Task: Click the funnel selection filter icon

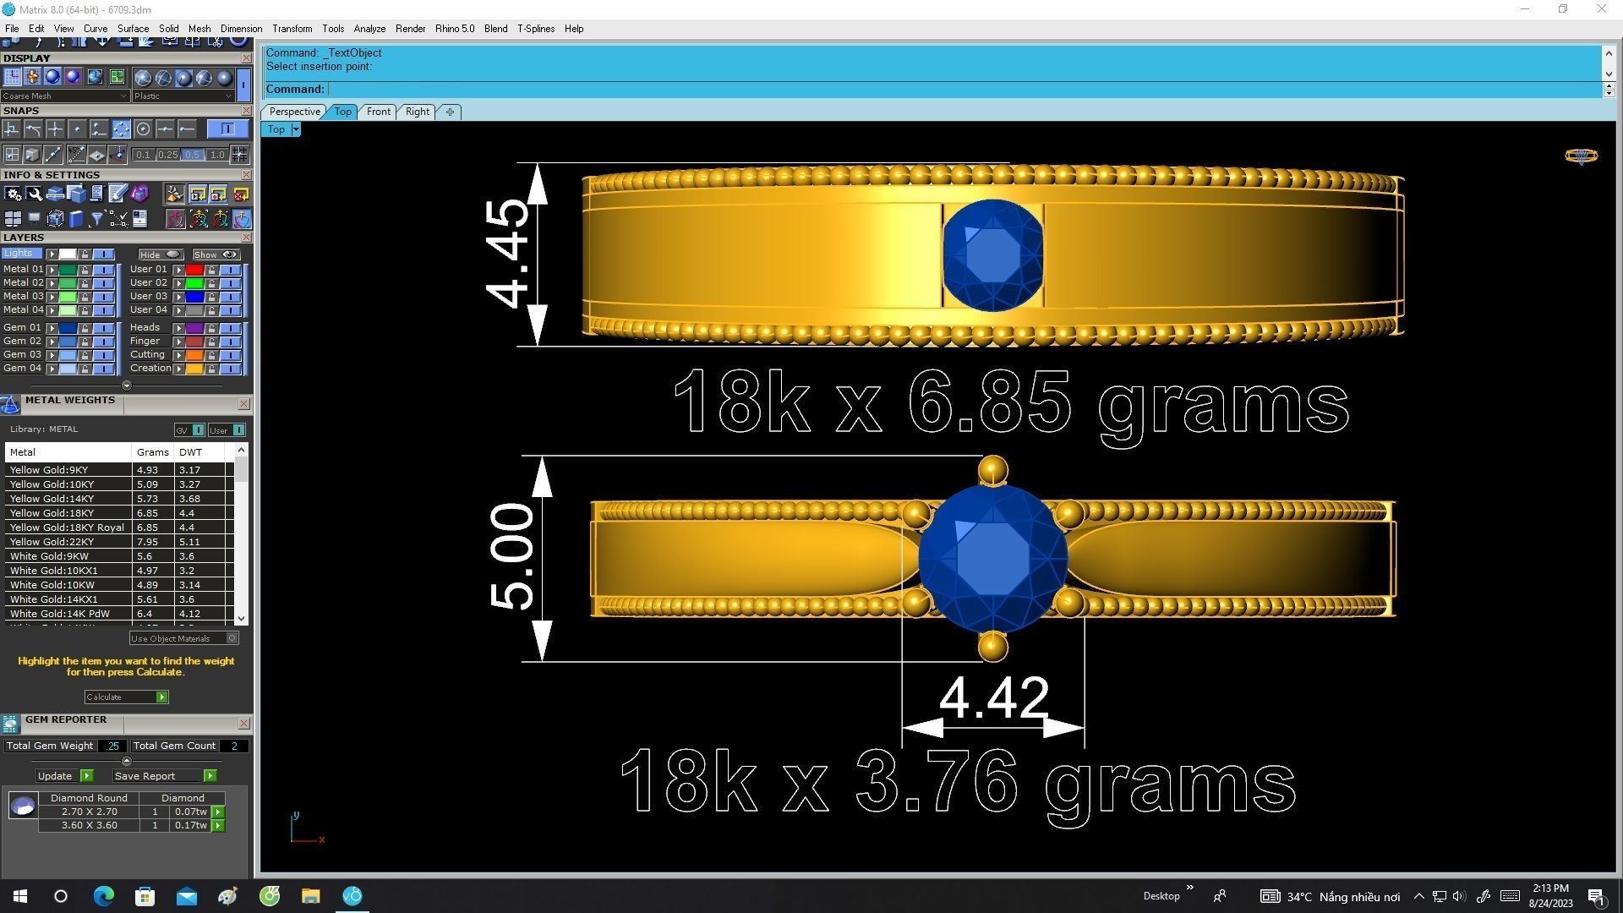Action: (97, 220)
